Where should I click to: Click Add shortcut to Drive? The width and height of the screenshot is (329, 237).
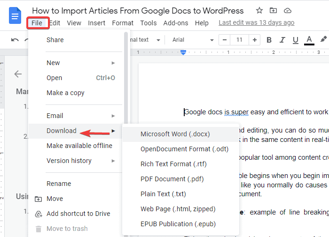pos(78,214)
